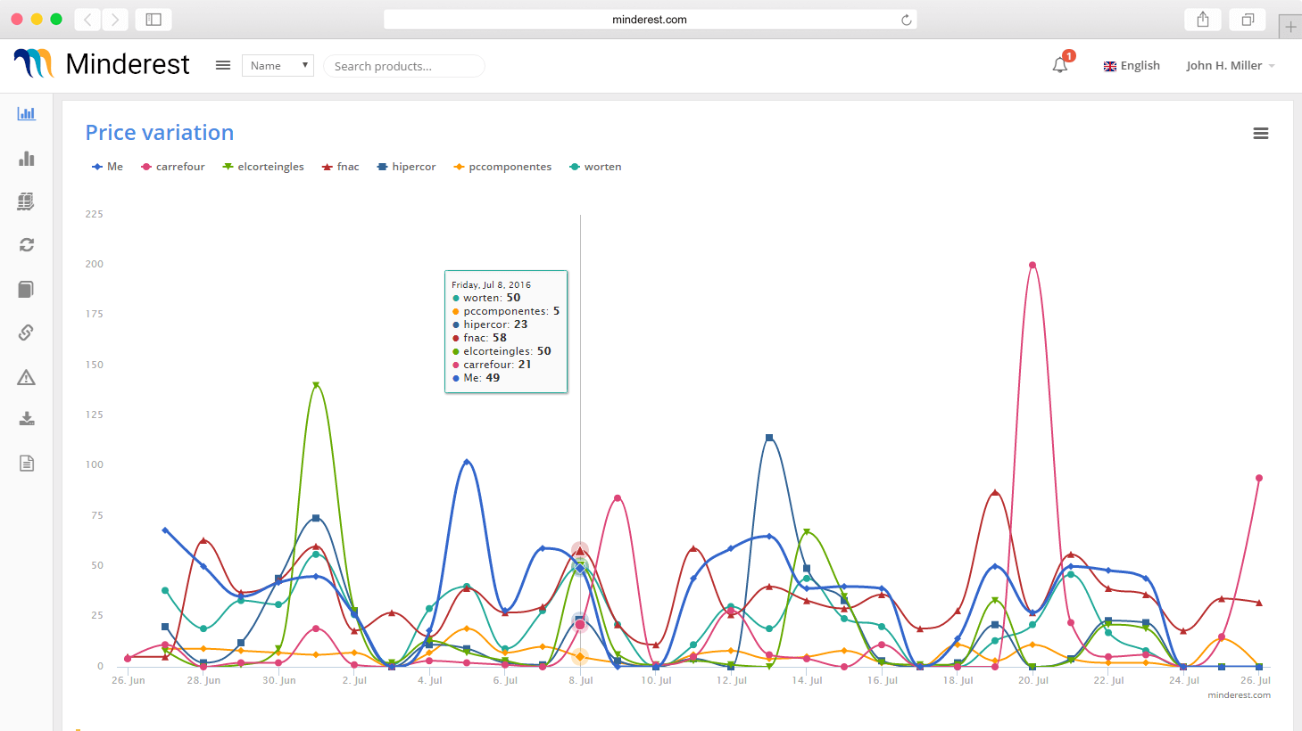Image resolution: width=1302 pixels, height=731 pixels.
Task: Toggle the worten legend item
Action: point(595,167)
